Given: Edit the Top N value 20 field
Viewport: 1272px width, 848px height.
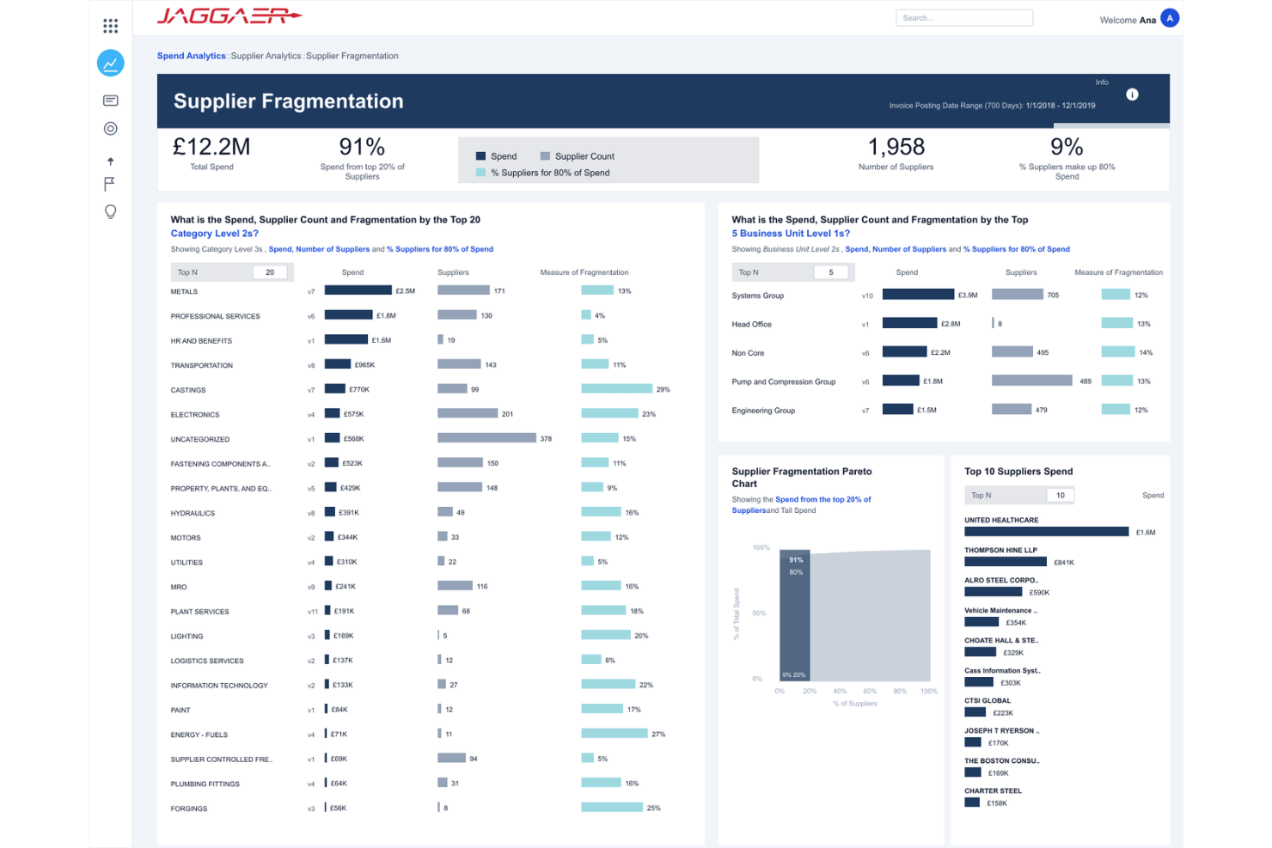Looking at the screenshot, I should click(270, 272).
